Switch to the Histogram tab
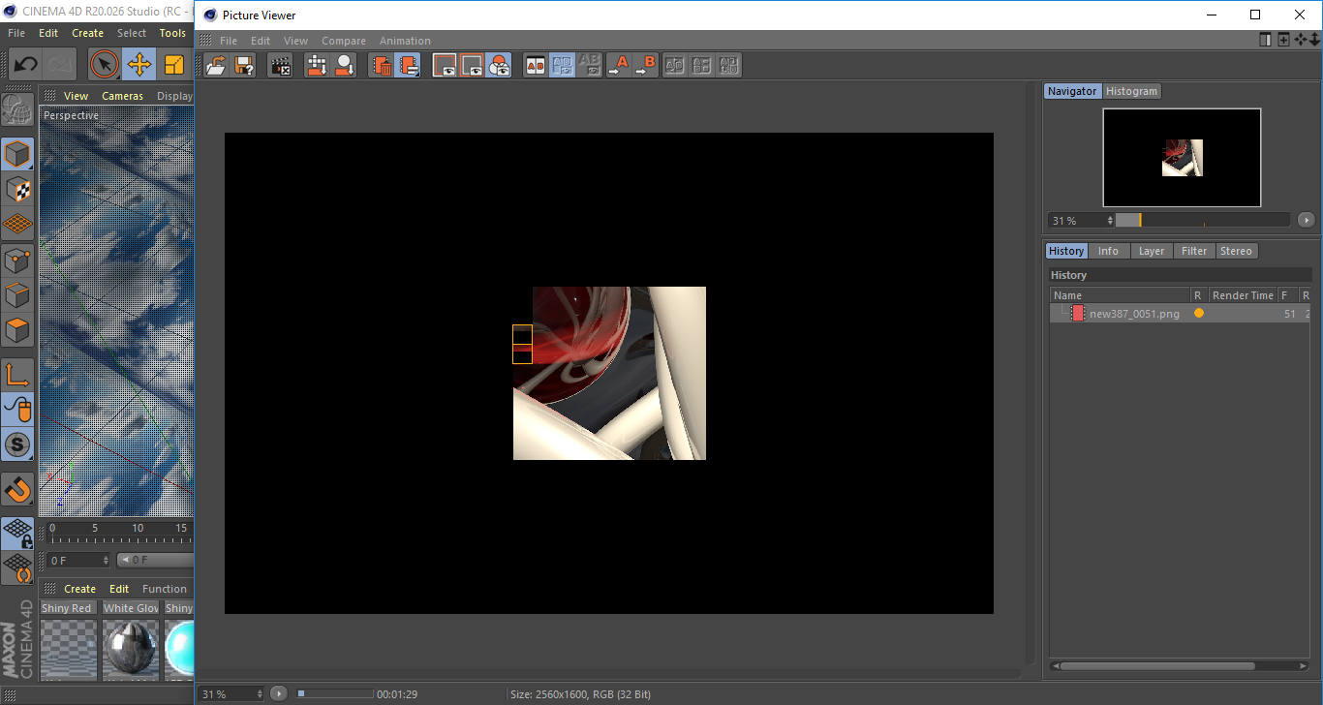1323x705 pixels. (x=1131, y=91)
